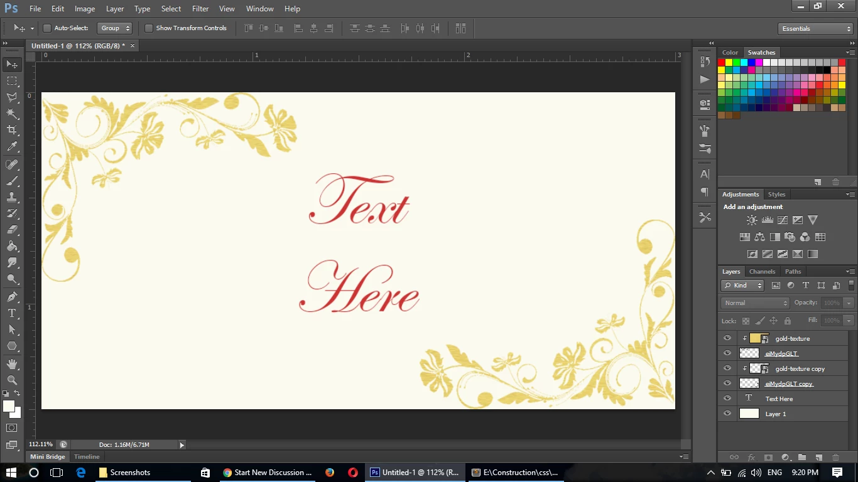Screen dimensions: 858x482
Task: Open the Color panel tab
Action: (x=730, y=53)
